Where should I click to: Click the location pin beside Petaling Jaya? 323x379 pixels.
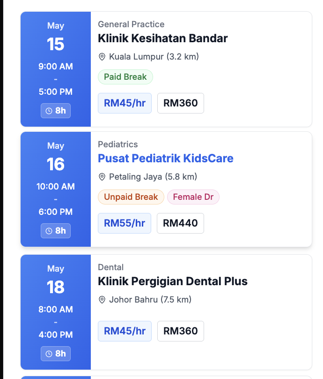pos(102,177)
